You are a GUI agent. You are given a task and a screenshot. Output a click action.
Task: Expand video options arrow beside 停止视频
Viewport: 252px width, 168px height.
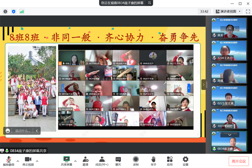coord(37,161)
